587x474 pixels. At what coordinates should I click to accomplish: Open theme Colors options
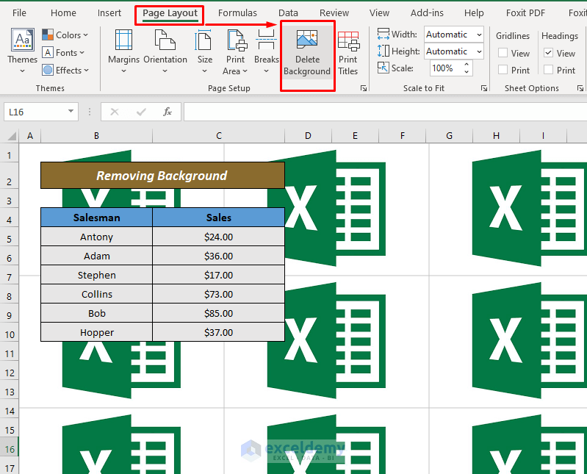65,35
